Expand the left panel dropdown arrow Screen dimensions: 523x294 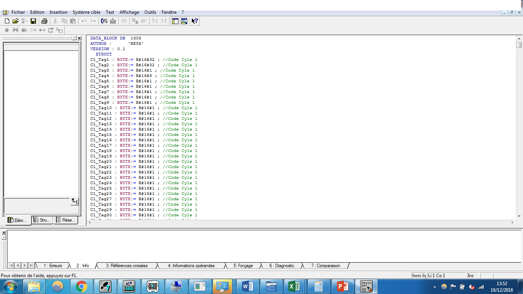[x=74, y=38]
